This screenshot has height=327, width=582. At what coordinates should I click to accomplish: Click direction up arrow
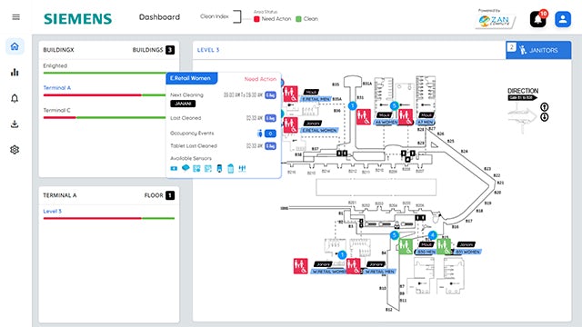point(544,107)
